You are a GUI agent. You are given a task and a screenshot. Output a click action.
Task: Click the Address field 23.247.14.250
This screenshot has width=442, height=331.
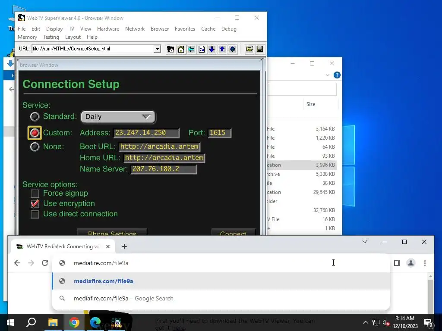146,133
